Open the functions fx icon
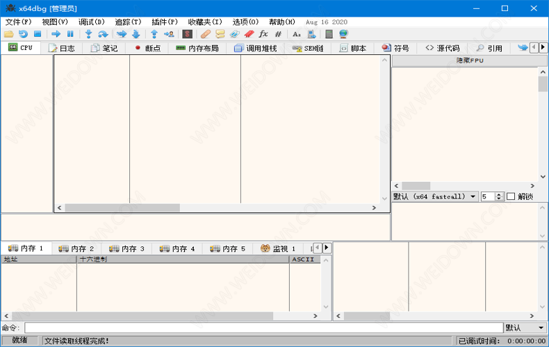This screenshot has height=347, width=549. 263,34
